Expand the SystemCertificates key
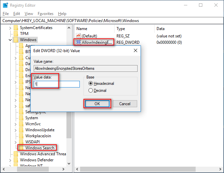This screenshot has height=173, width=224. click(10, 28)
